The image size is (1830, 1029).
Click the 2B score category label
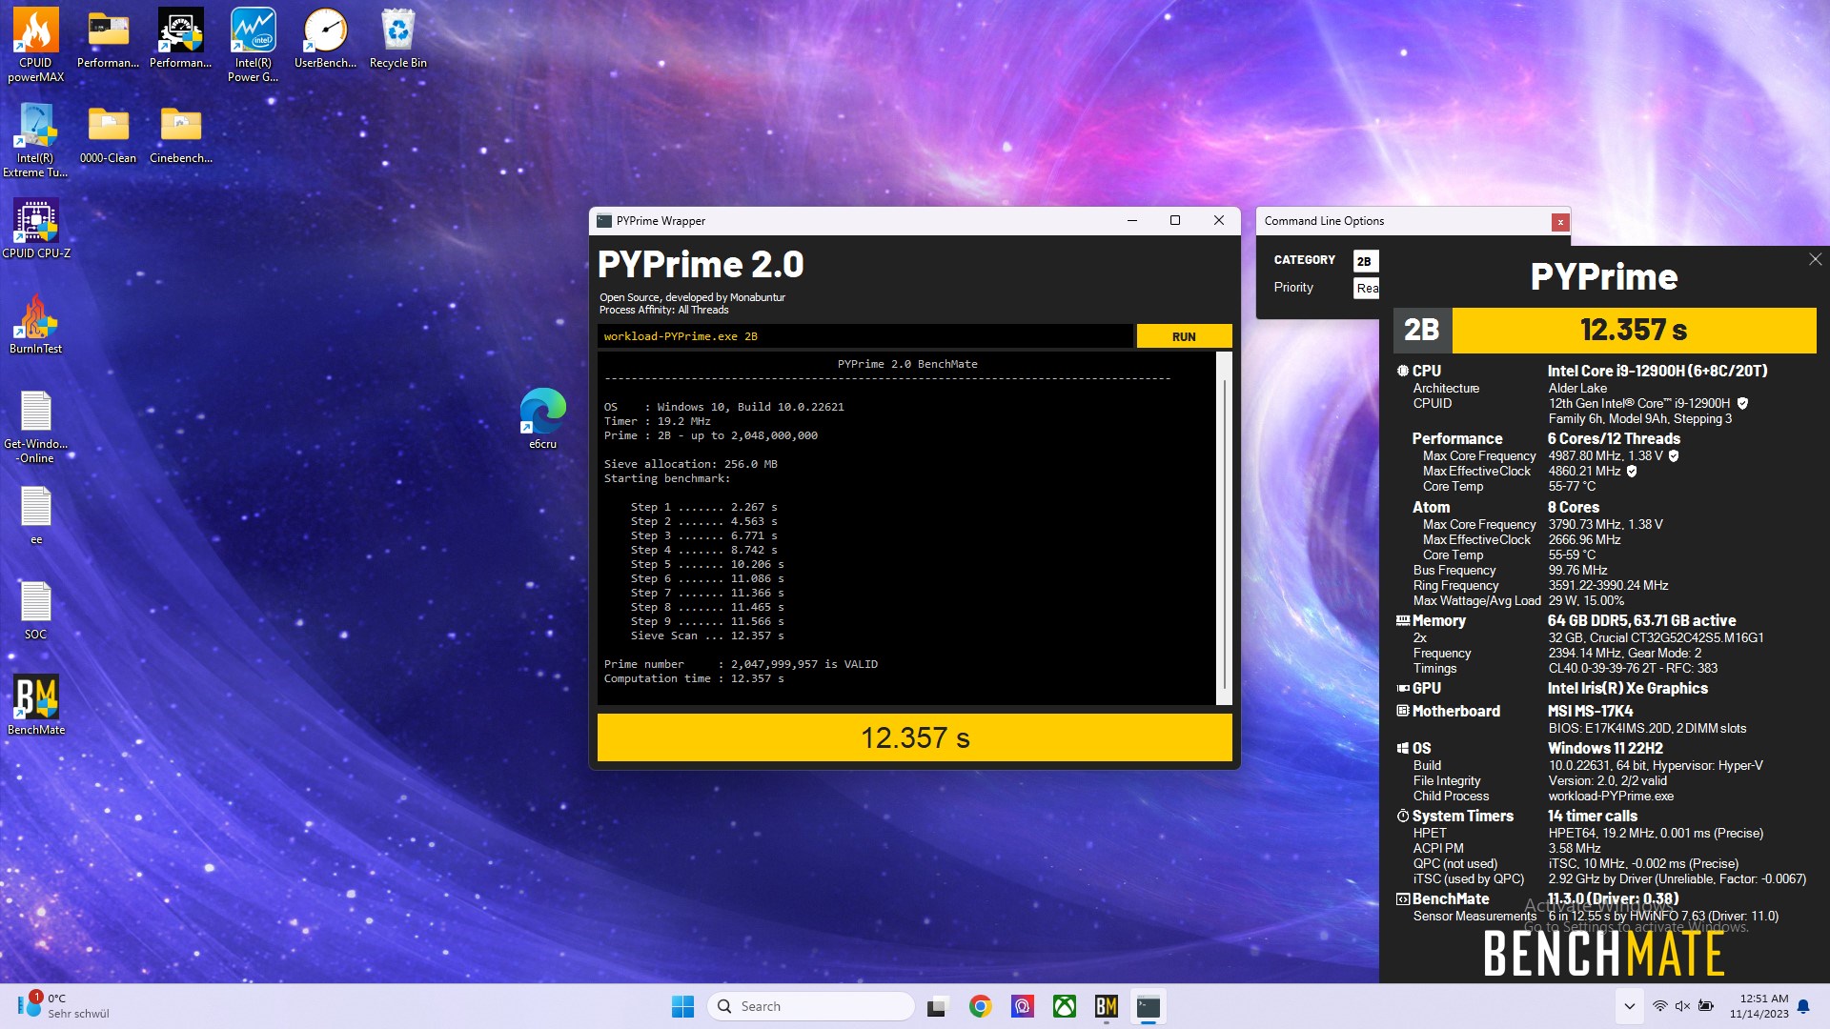(x=1422, y=330)
